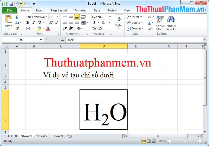
Task: Click the Increase Indent icon
Action: click(71, 28)
